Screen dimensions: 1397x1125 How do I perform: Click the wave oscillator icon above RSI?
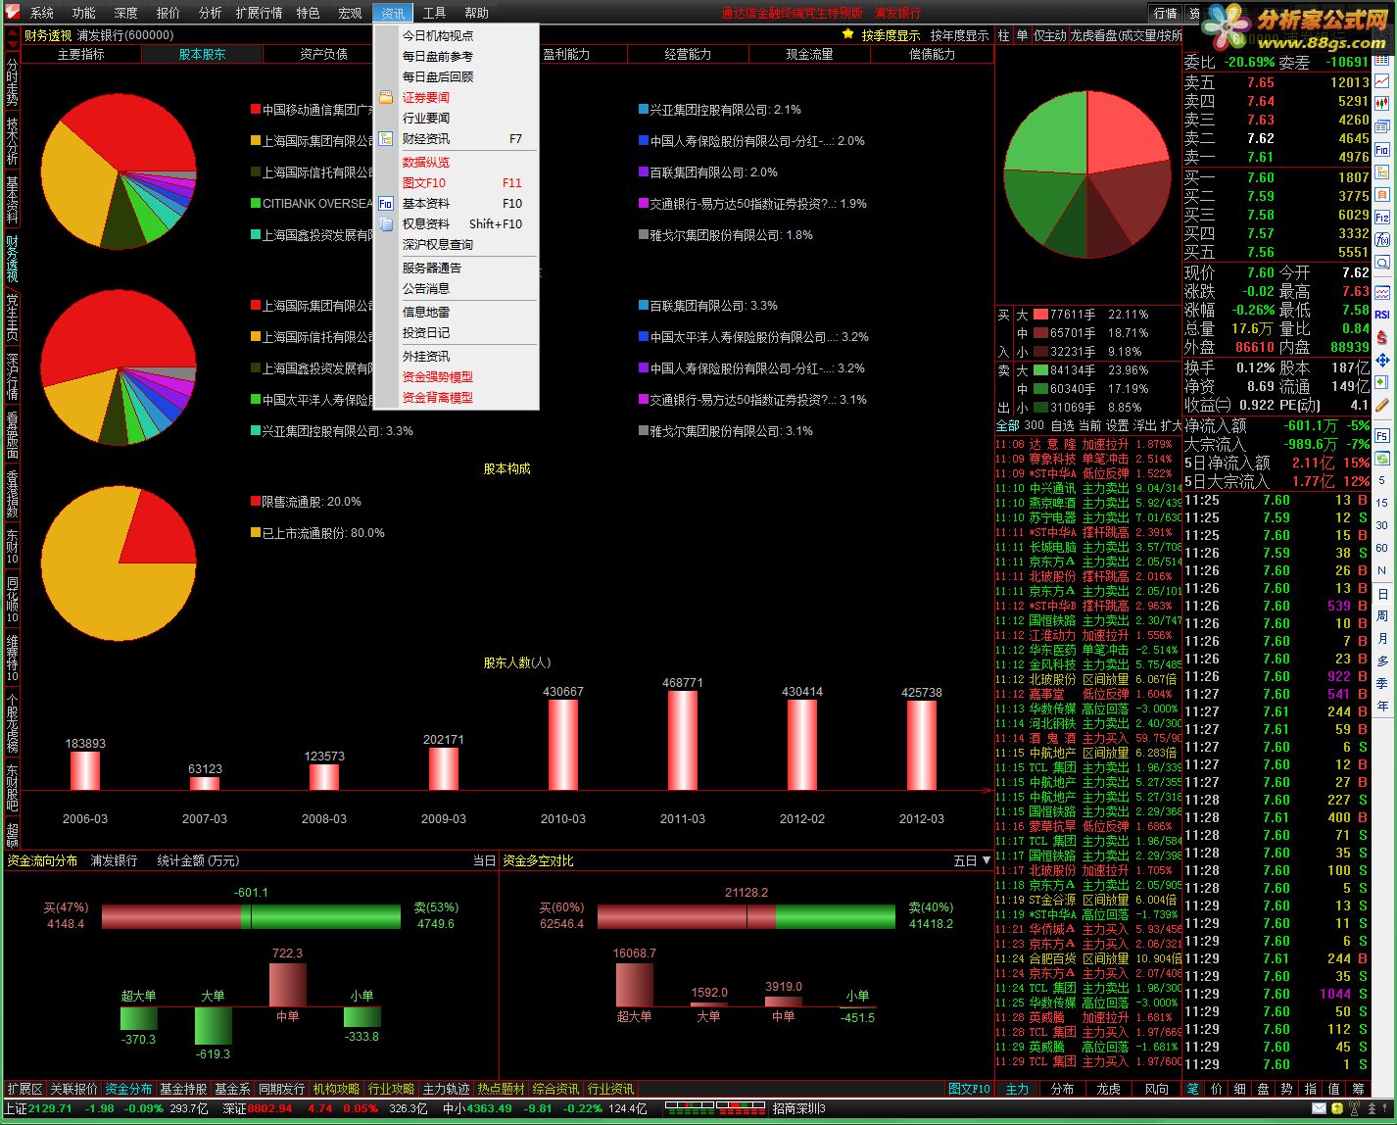click(x=1382, y=292)
